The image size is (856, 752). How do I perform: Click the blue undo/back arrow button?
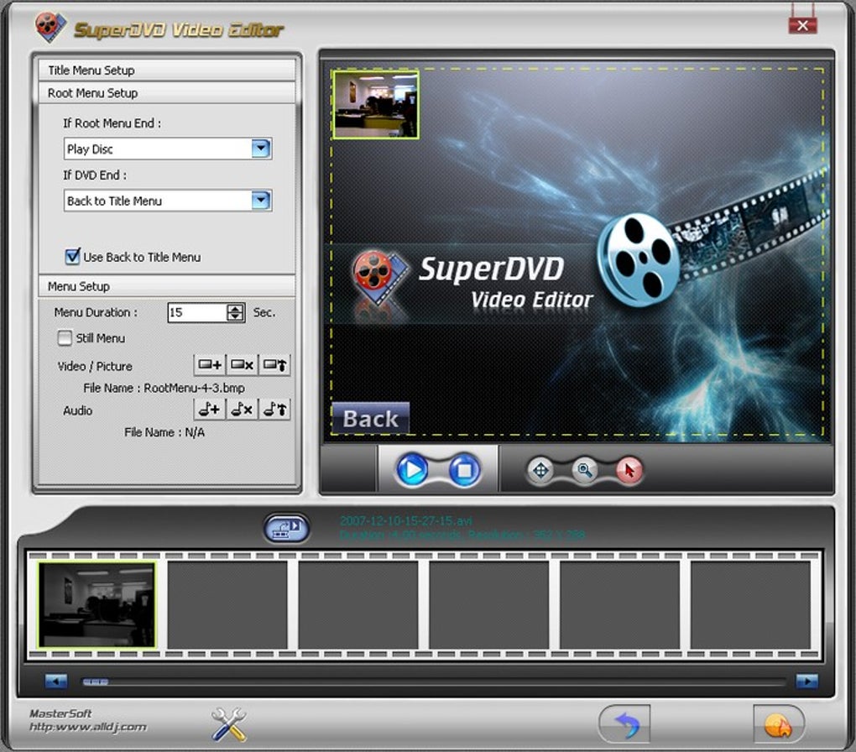(x=624, y=724)
